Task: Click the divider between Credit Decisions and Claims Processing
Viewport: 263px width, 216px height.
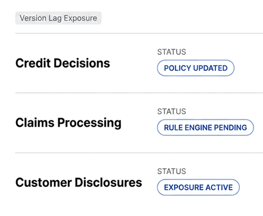Action: (139, 93)
